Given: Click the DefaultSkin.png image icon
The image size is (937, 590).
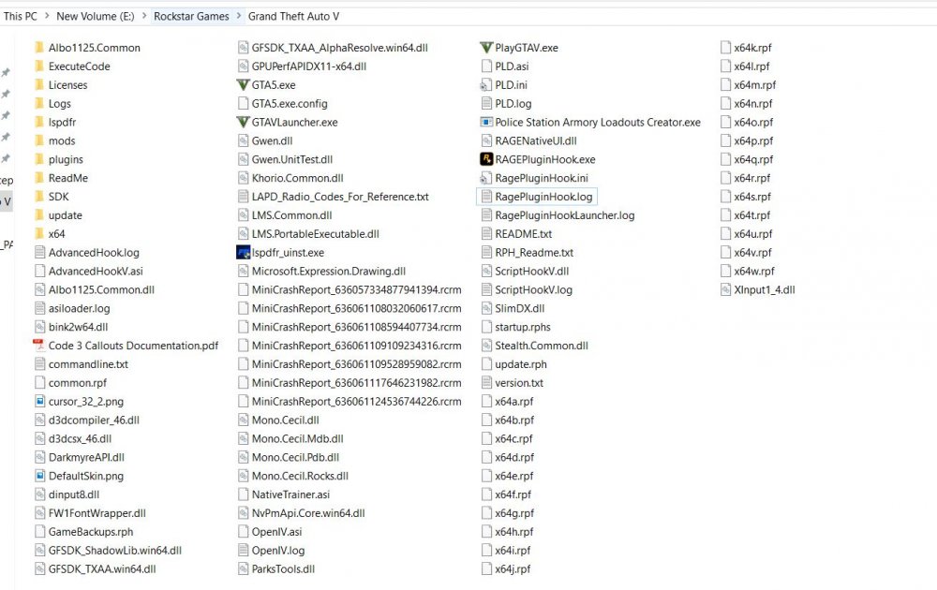Looking at the screenshot, I should pos(39,476).
